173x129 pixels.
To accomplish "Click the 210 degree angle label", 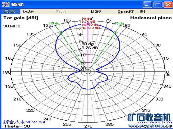I will pyautogui.click(x=17, y=99).
